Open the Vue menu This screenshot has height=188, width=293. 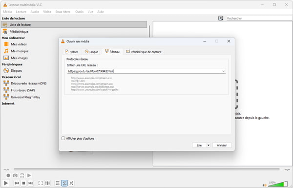90,12
